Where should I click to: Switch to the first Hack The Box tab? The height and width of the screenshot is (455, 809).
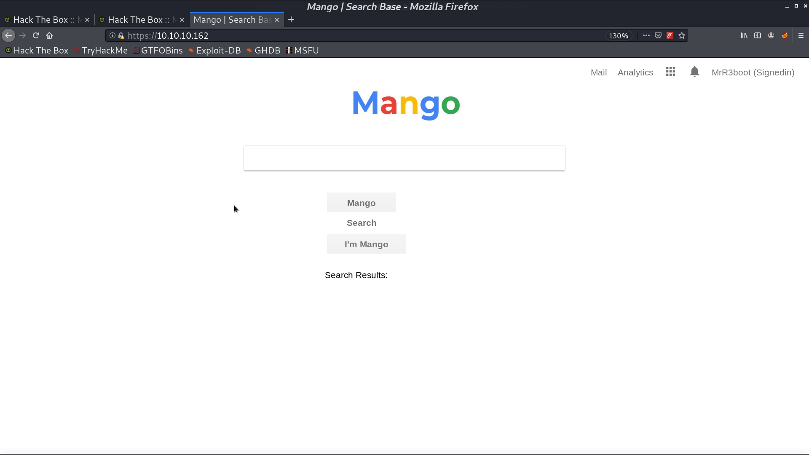coord(47,20)
